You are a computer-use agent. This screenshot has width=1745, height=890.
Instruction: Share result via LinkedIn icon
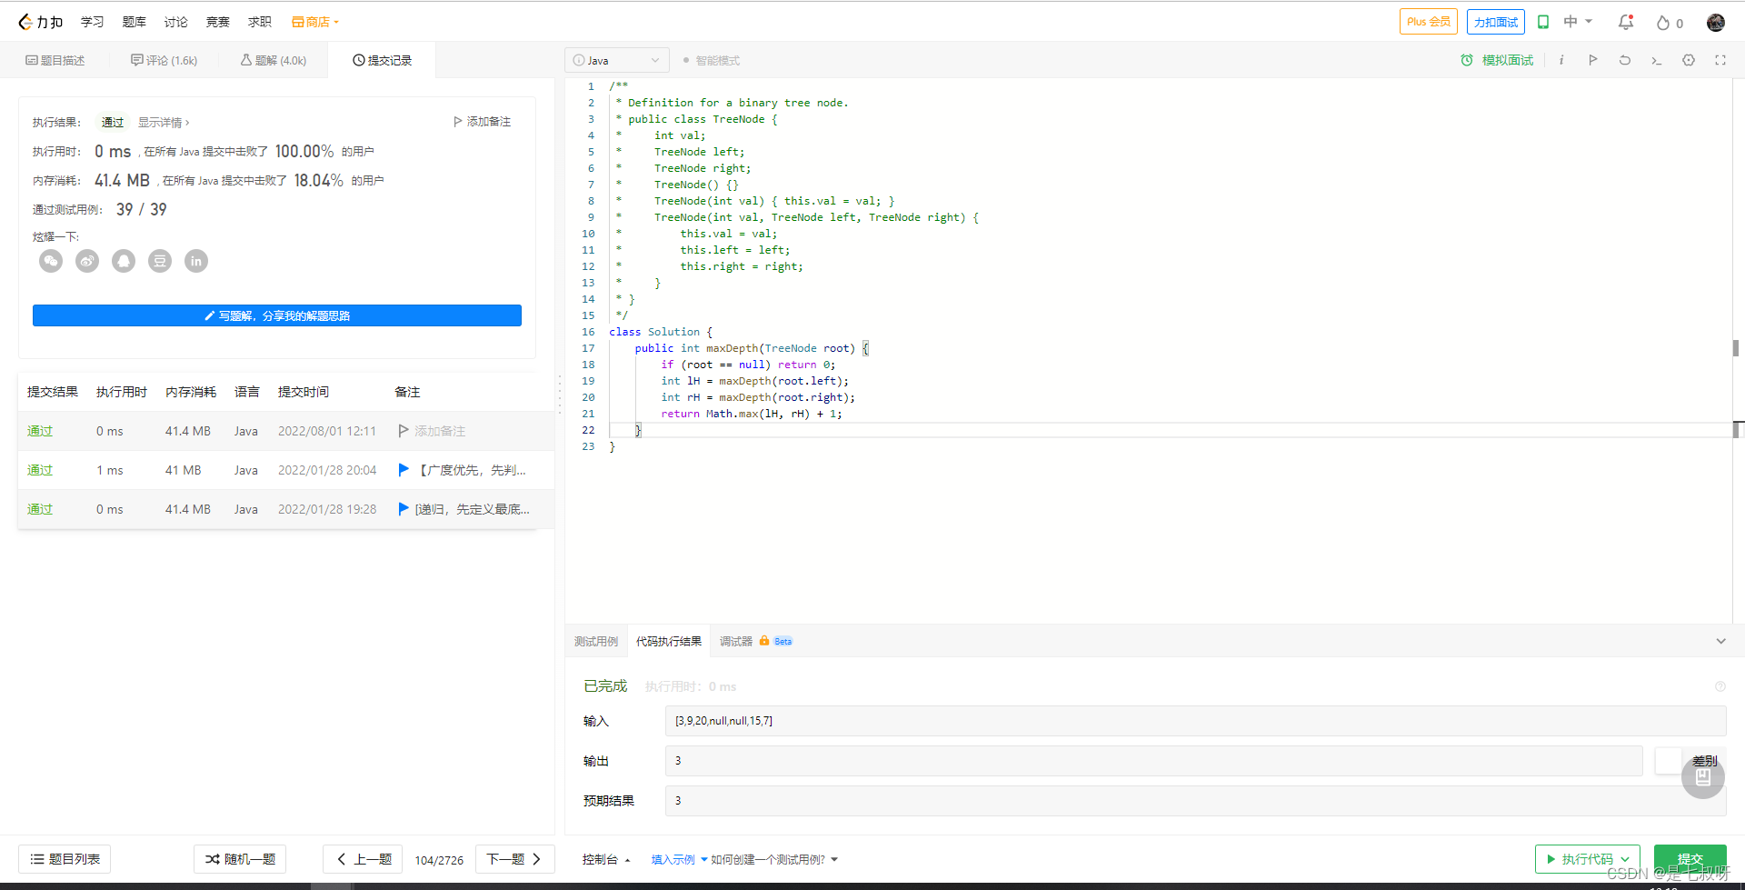196,261
